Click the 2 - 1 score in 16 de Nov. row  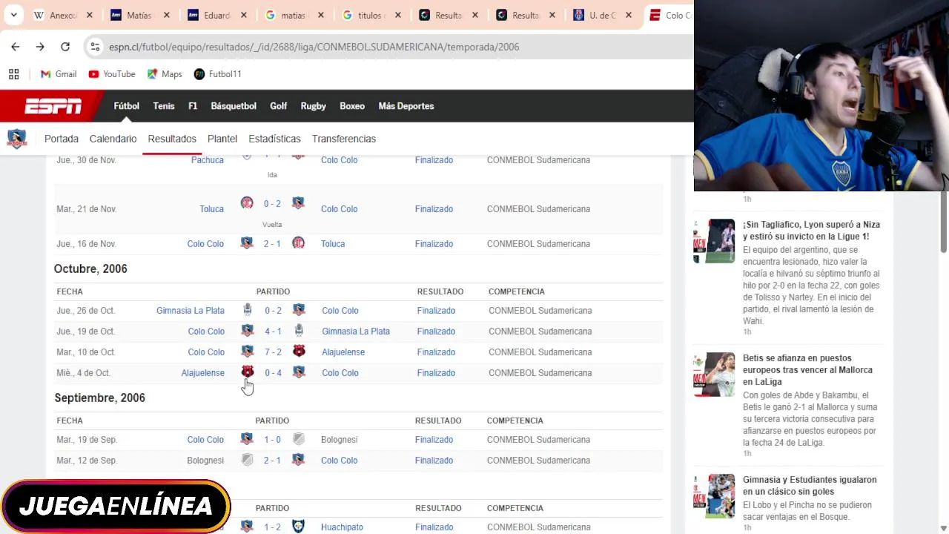point(272,243)
